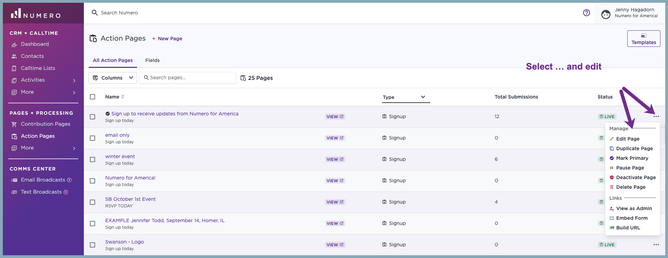Toggle the select-all checkbox in header
The image size is (668, 258).
(92, 97)
